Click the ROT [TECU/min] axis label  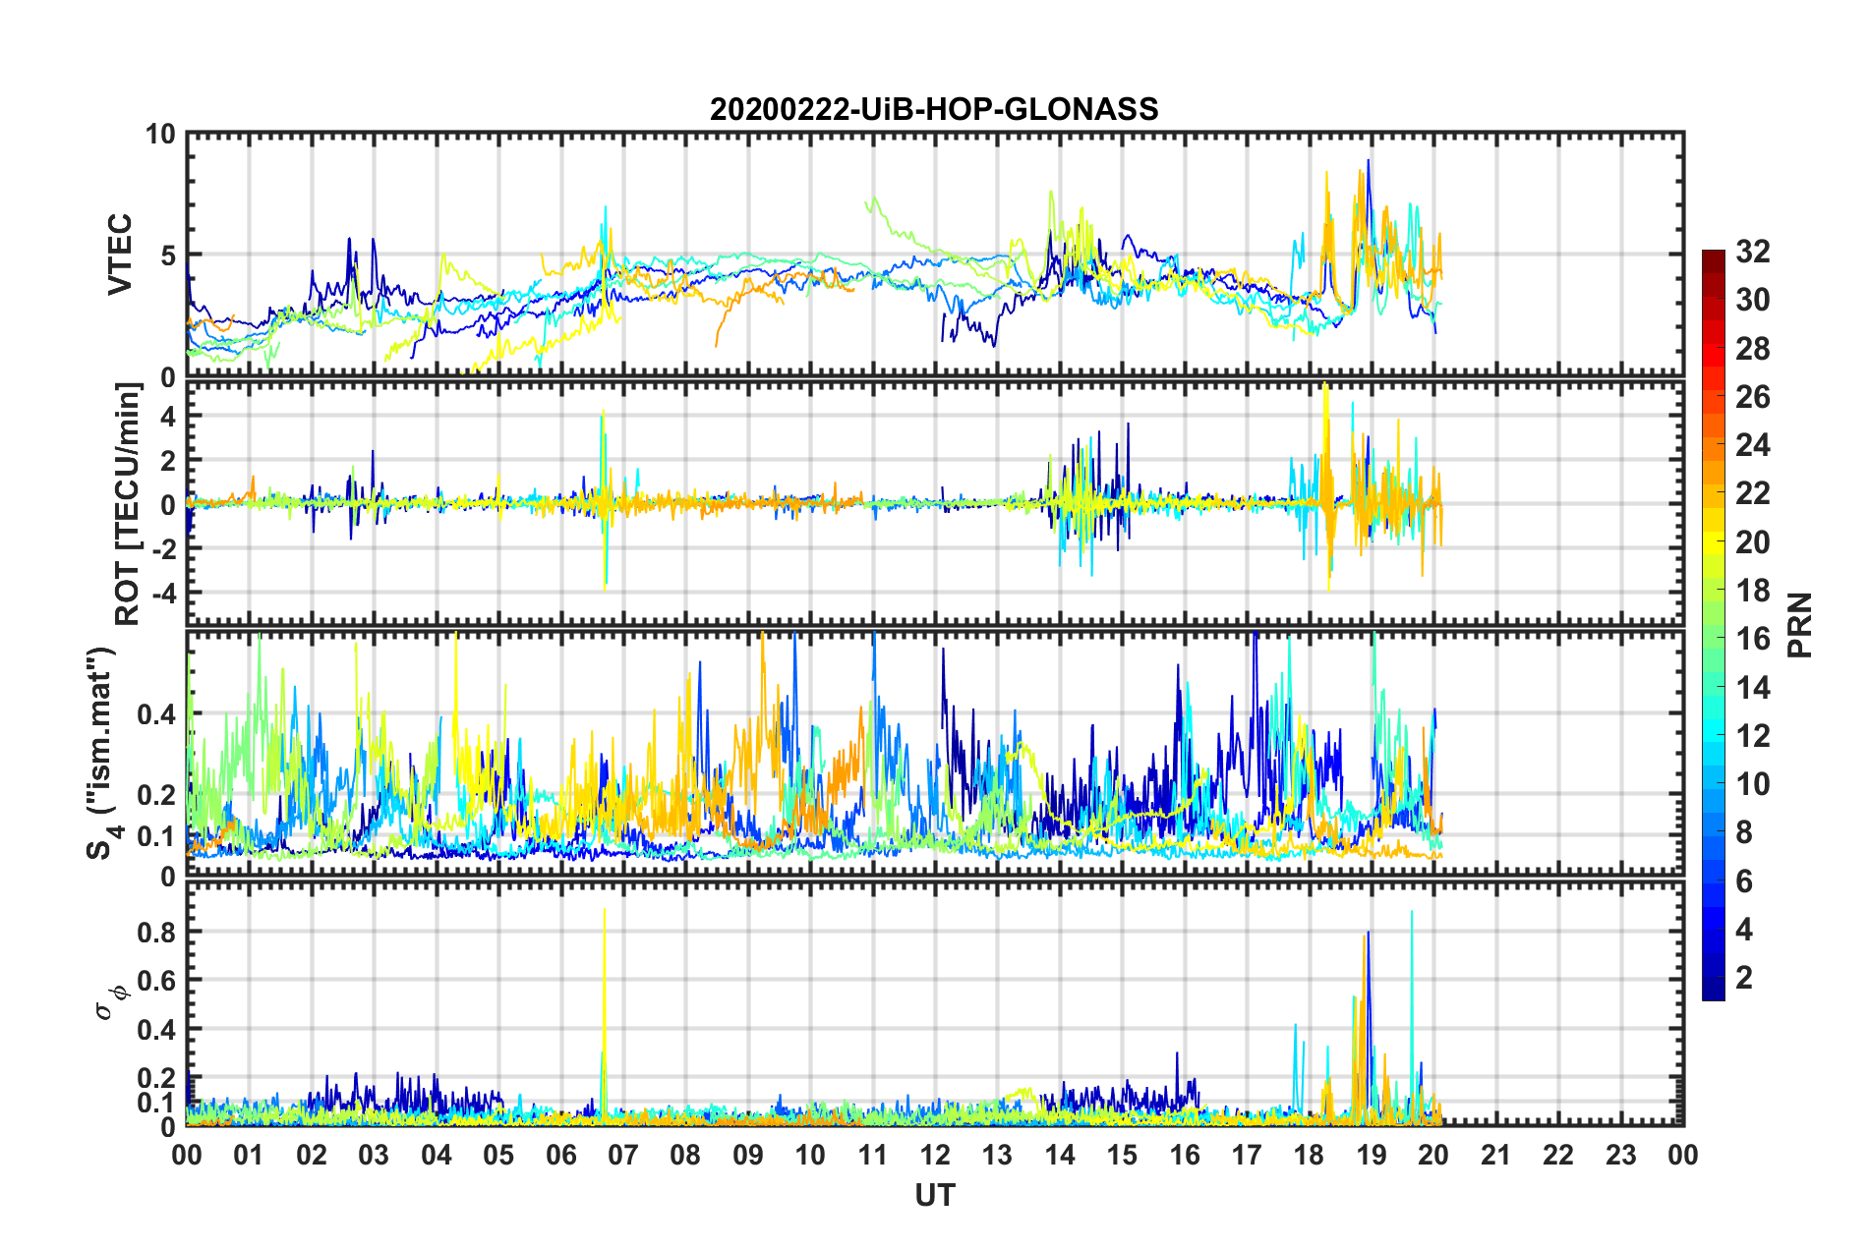(128, 504)
